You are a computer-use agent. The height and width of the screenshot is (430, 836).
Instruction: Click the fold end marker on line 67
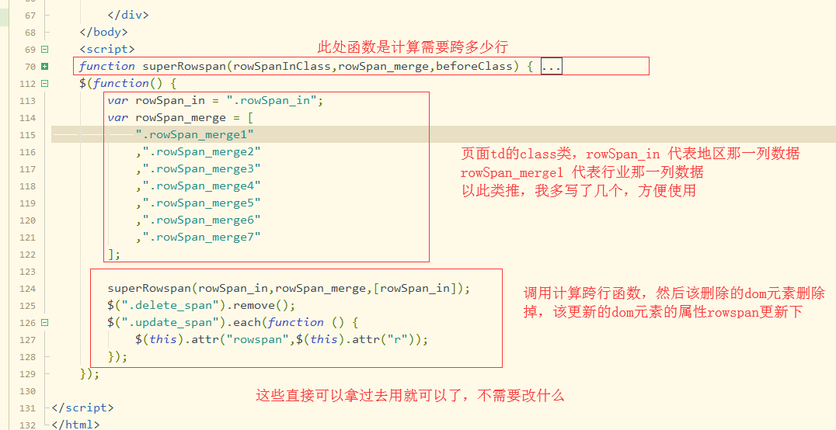point(47,16)
